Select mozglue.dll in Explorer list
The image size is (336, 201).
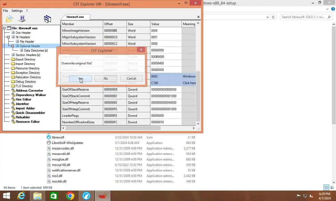[60, 159]
